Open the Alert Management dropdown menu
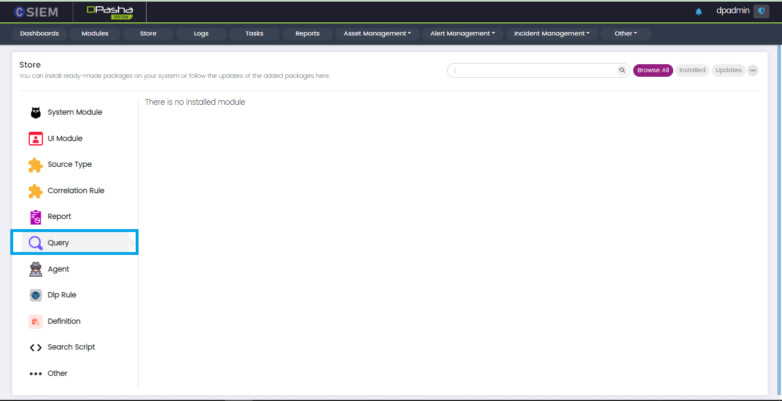The image size is (782, 401). point(463,34)
